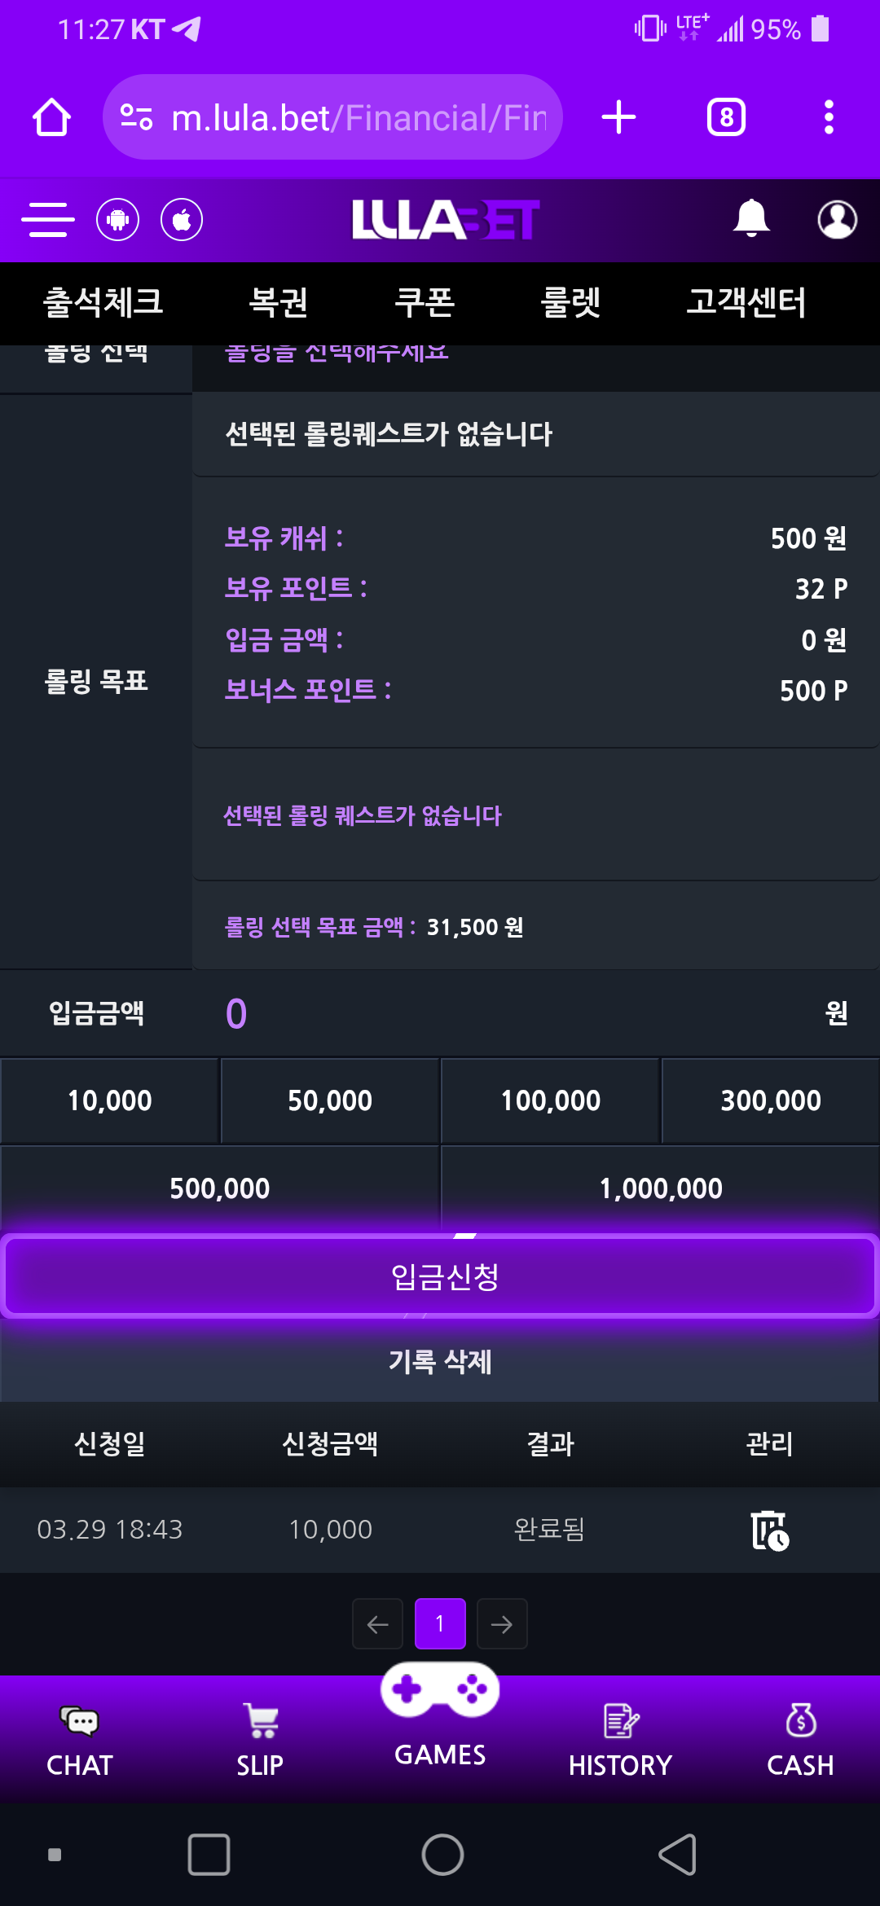Open the 쿠폰 tab

tap(425, 302)
